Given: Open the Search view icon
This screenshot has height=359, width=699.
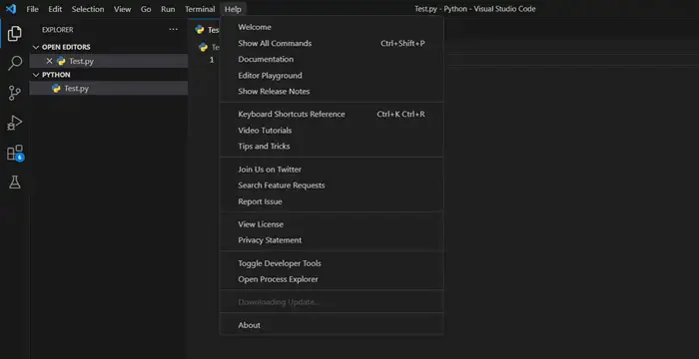Looking at the screenshot, I should coord(14,63).
